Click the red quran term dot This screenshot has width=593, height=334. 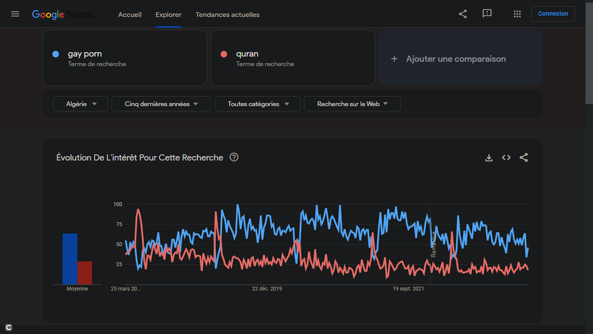tap(224, 55)
